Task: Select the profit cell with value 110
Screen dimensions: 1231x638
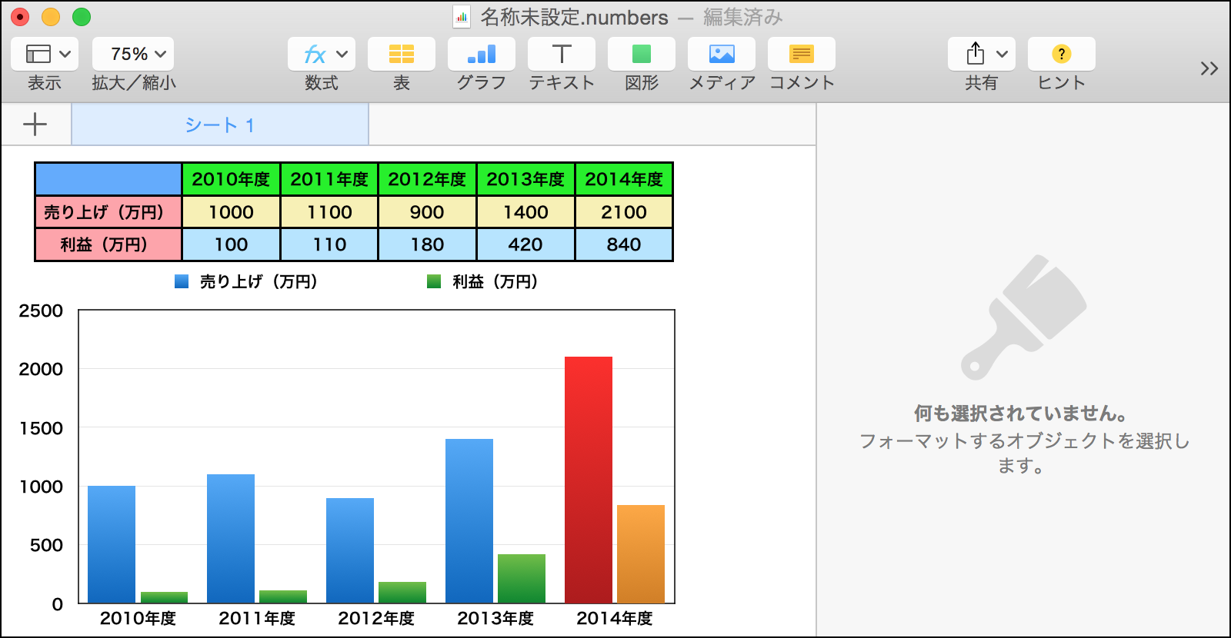Action: point(329,244)
